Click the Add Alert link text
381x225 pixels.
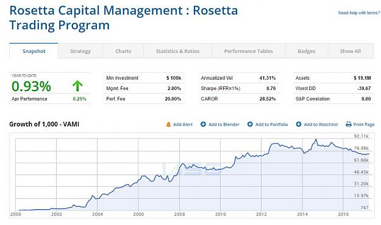click(x=183, y=125)
